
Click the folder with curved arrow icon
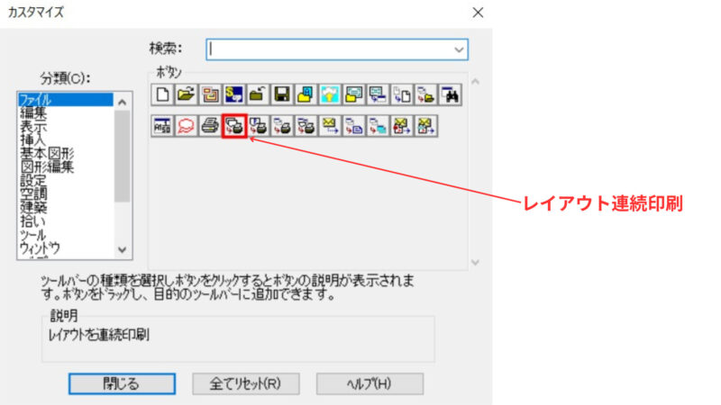tap(258, 94)
